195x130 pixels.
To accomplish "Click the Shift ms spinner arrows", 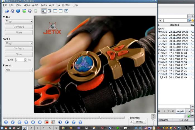I will coord(26,60).
